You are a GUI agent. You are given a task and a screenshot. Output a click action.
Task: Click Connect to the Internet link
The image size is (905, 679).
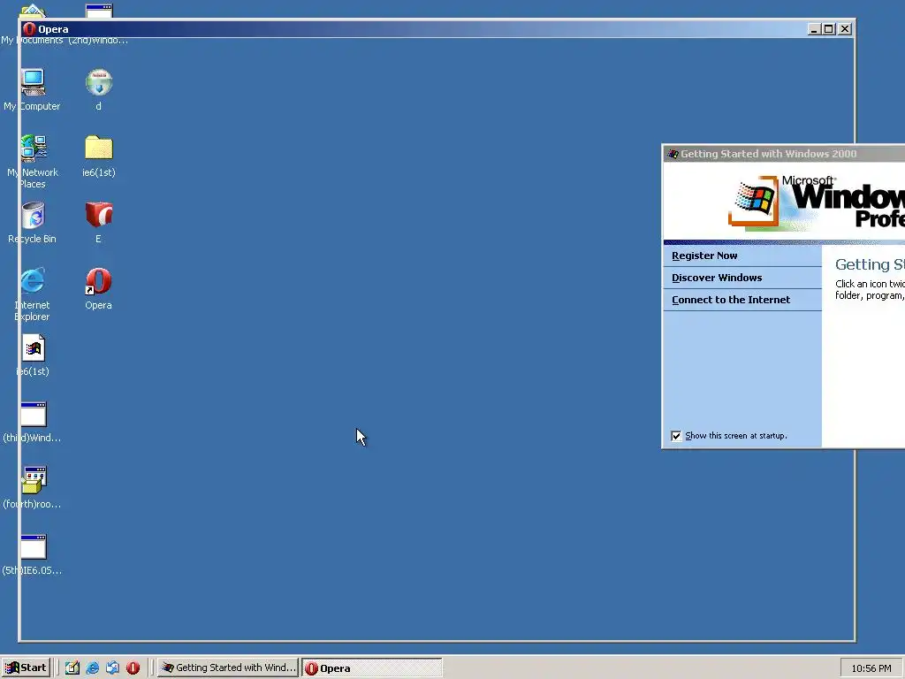click(x=731, y=300)
